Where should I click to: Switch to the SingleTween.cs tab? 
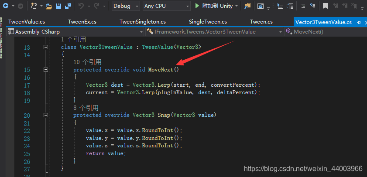pos(208,22)
